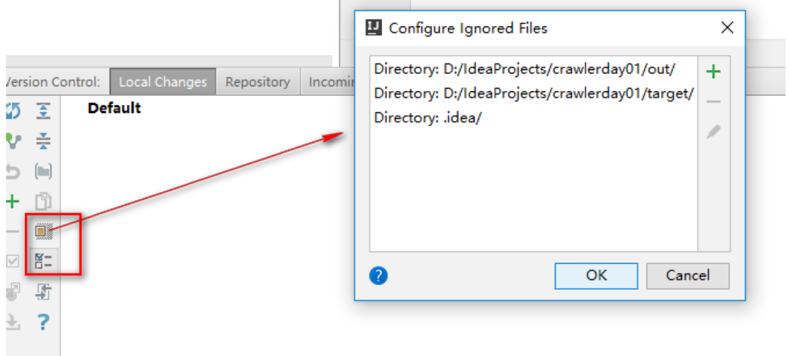
Task: Open the blue help icon in dialog
Action: (x=378, y=276)
